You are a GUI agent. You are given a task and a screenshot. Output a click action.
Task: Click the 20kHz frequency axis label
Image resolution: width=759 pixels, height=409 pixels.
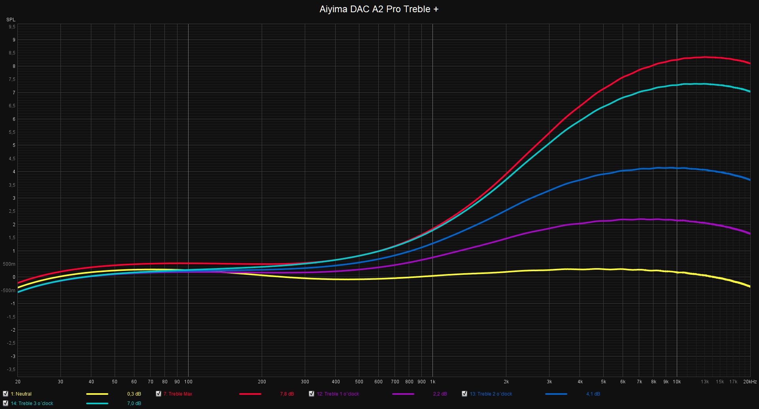[x=750, y=382]
